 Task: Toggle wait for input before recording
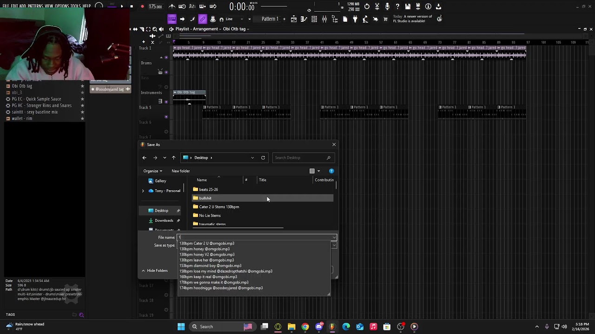[x=182, y=6]
